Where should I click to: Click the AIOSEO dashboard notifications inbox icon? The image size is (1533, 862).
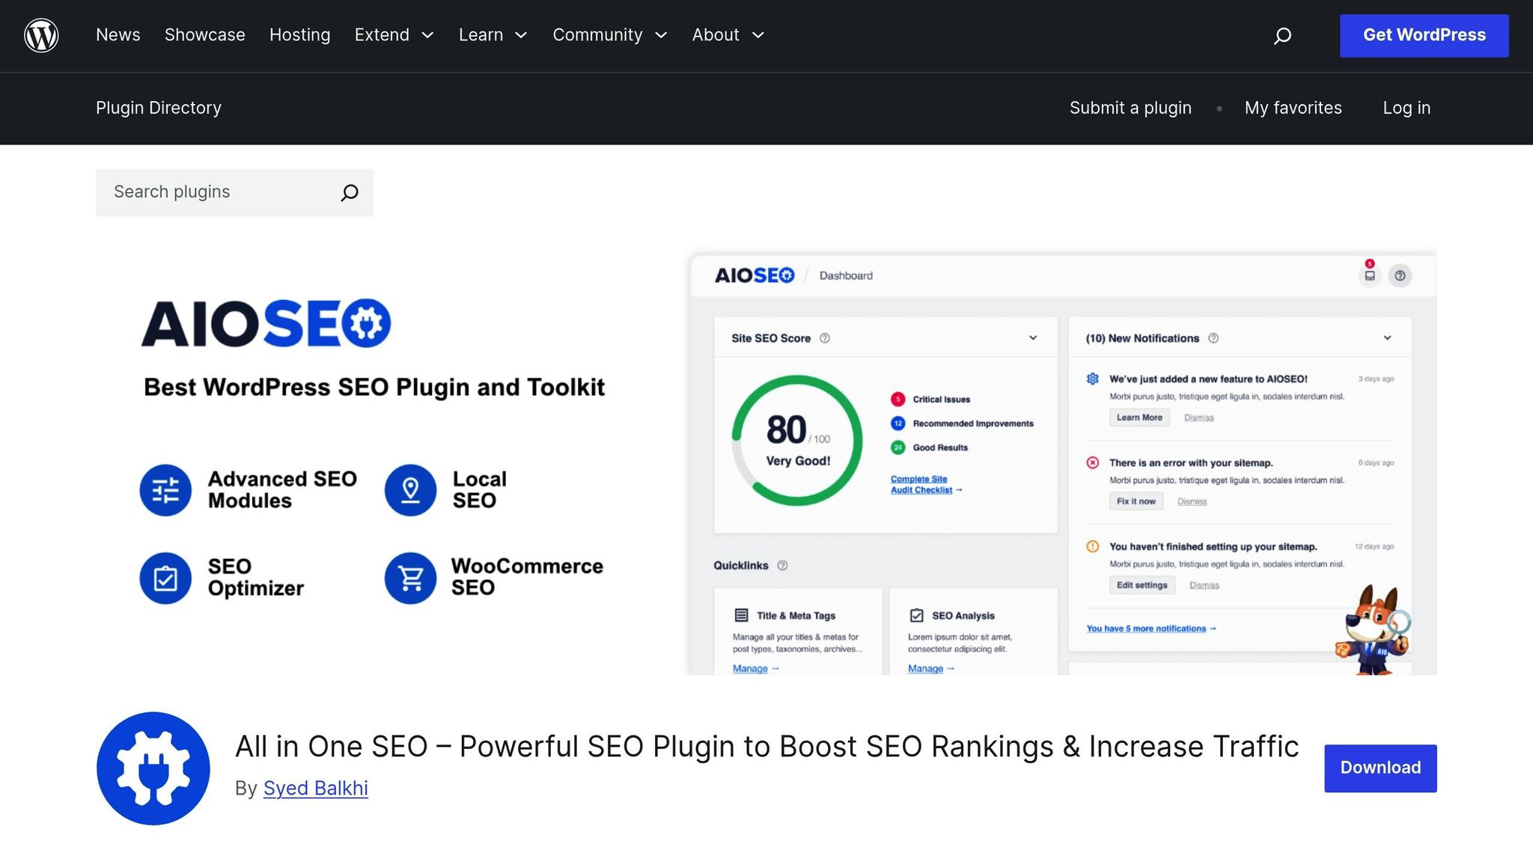point(1369,275)
